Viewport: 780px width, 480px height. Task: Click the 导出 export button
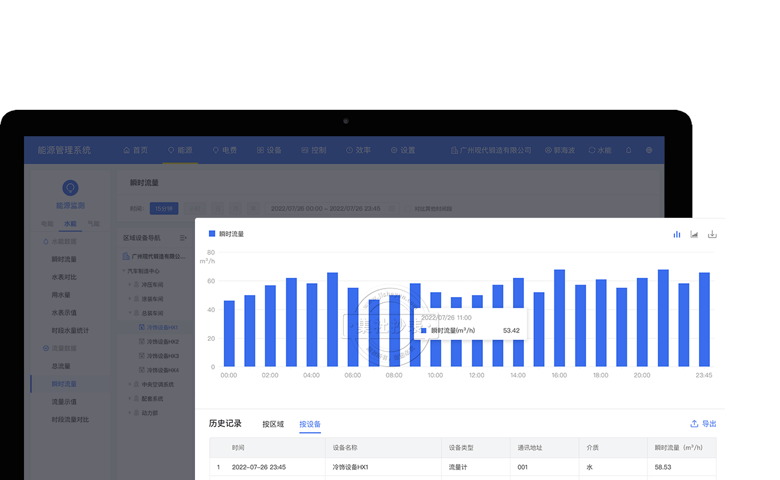pyautogui.click(x=704, y=424)
